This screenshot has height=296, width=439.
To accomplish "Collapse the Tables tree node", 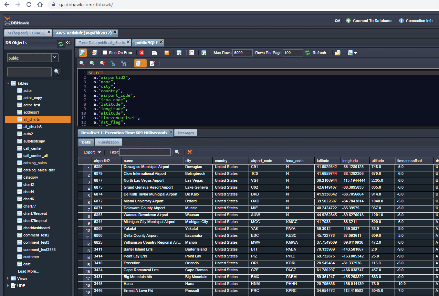I will pos(8,83).
